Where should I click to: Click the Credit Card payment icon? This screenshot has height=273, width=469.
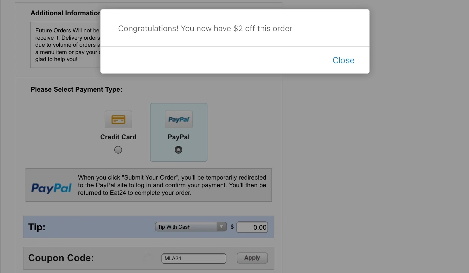[118, 119]
